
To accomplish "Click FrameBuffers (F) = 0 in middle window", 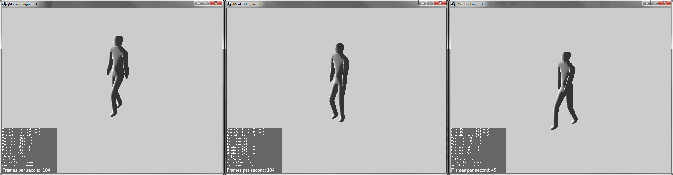I will (246, 132).
